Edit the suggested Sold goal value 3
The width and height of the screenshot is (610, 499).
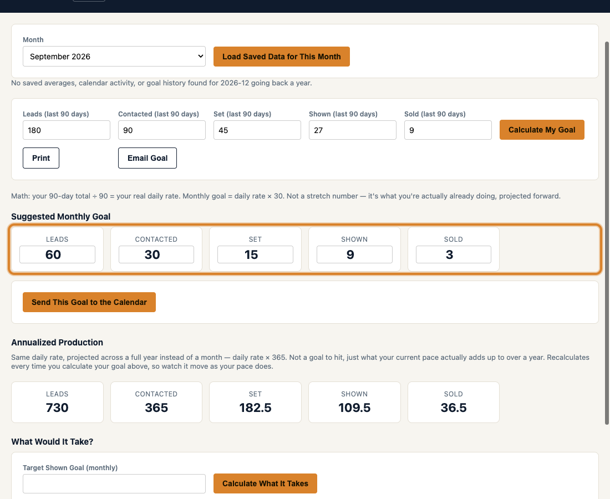454,254
